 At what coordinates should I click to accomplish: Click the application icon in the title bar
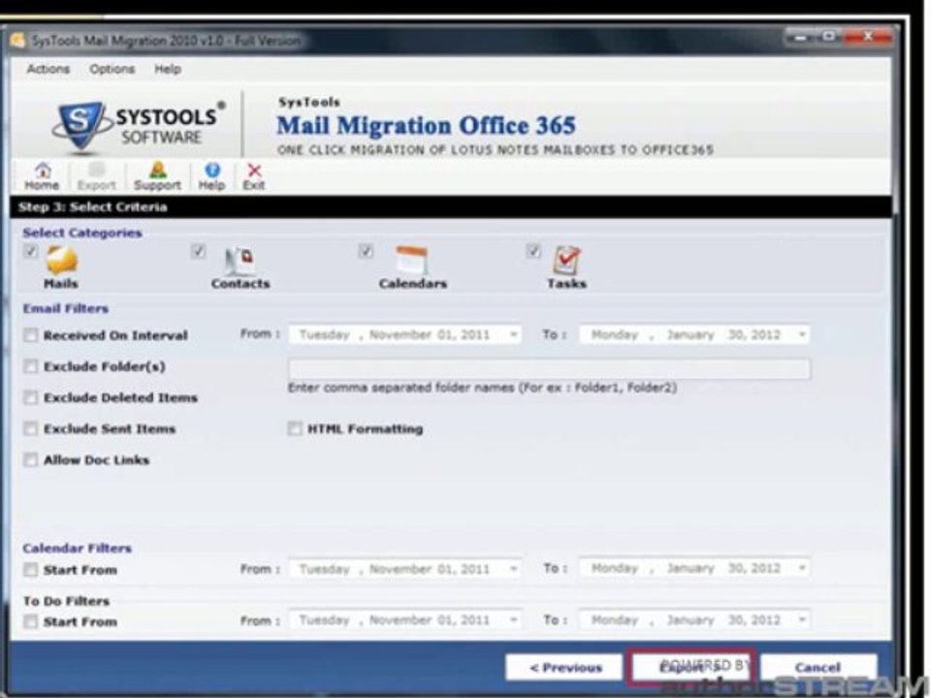(x=17, y=41)
